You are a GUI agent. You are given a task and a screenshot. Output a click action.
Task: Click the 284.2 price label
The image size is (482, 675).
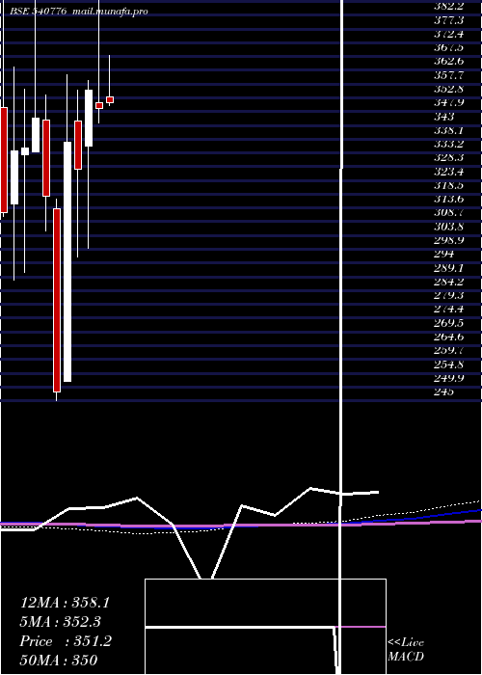pos(448,282)
